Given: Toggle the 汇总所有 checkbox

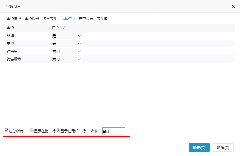Looking at the screenshot, I should pyautogui.click(x=7, y=130).
